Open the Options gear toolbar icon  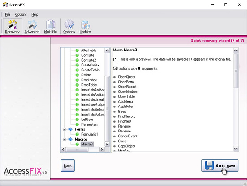tap(69, 26)
